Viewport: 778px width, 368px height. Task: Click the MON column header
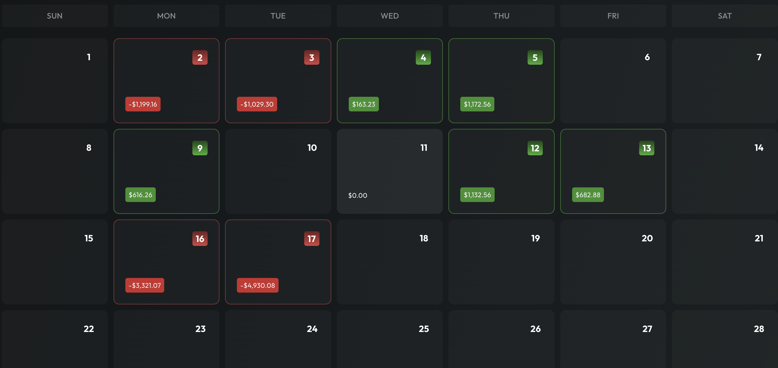click(x=166, y=16)
